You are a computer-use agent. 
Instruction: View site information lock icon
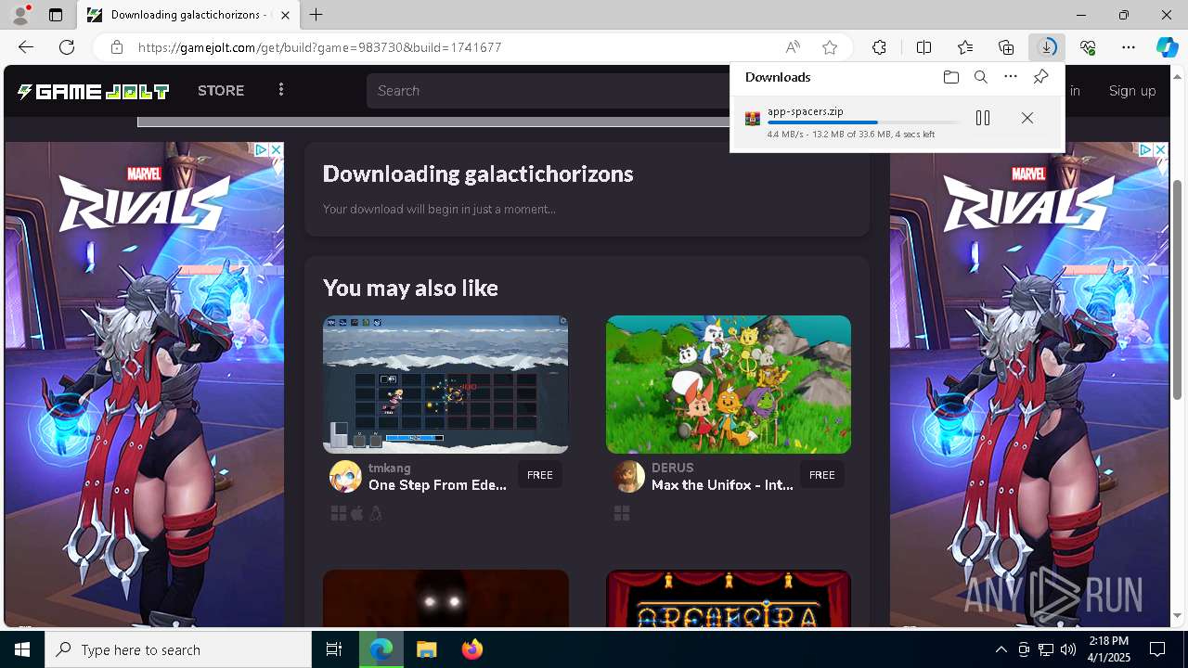117,47
